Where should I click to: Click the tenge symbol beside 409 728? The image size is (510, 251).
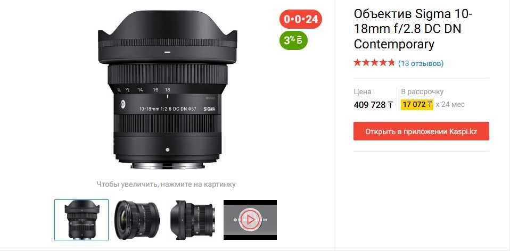point(390,105)
